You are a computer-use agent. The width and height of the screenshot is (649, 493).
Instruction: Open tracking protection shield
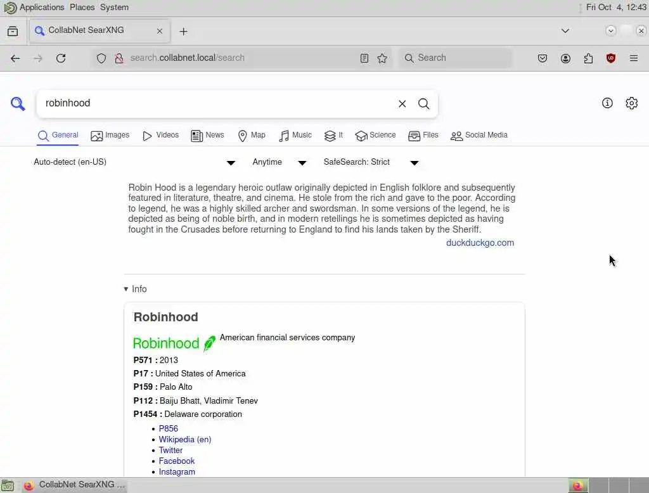[x=101, y=58]
